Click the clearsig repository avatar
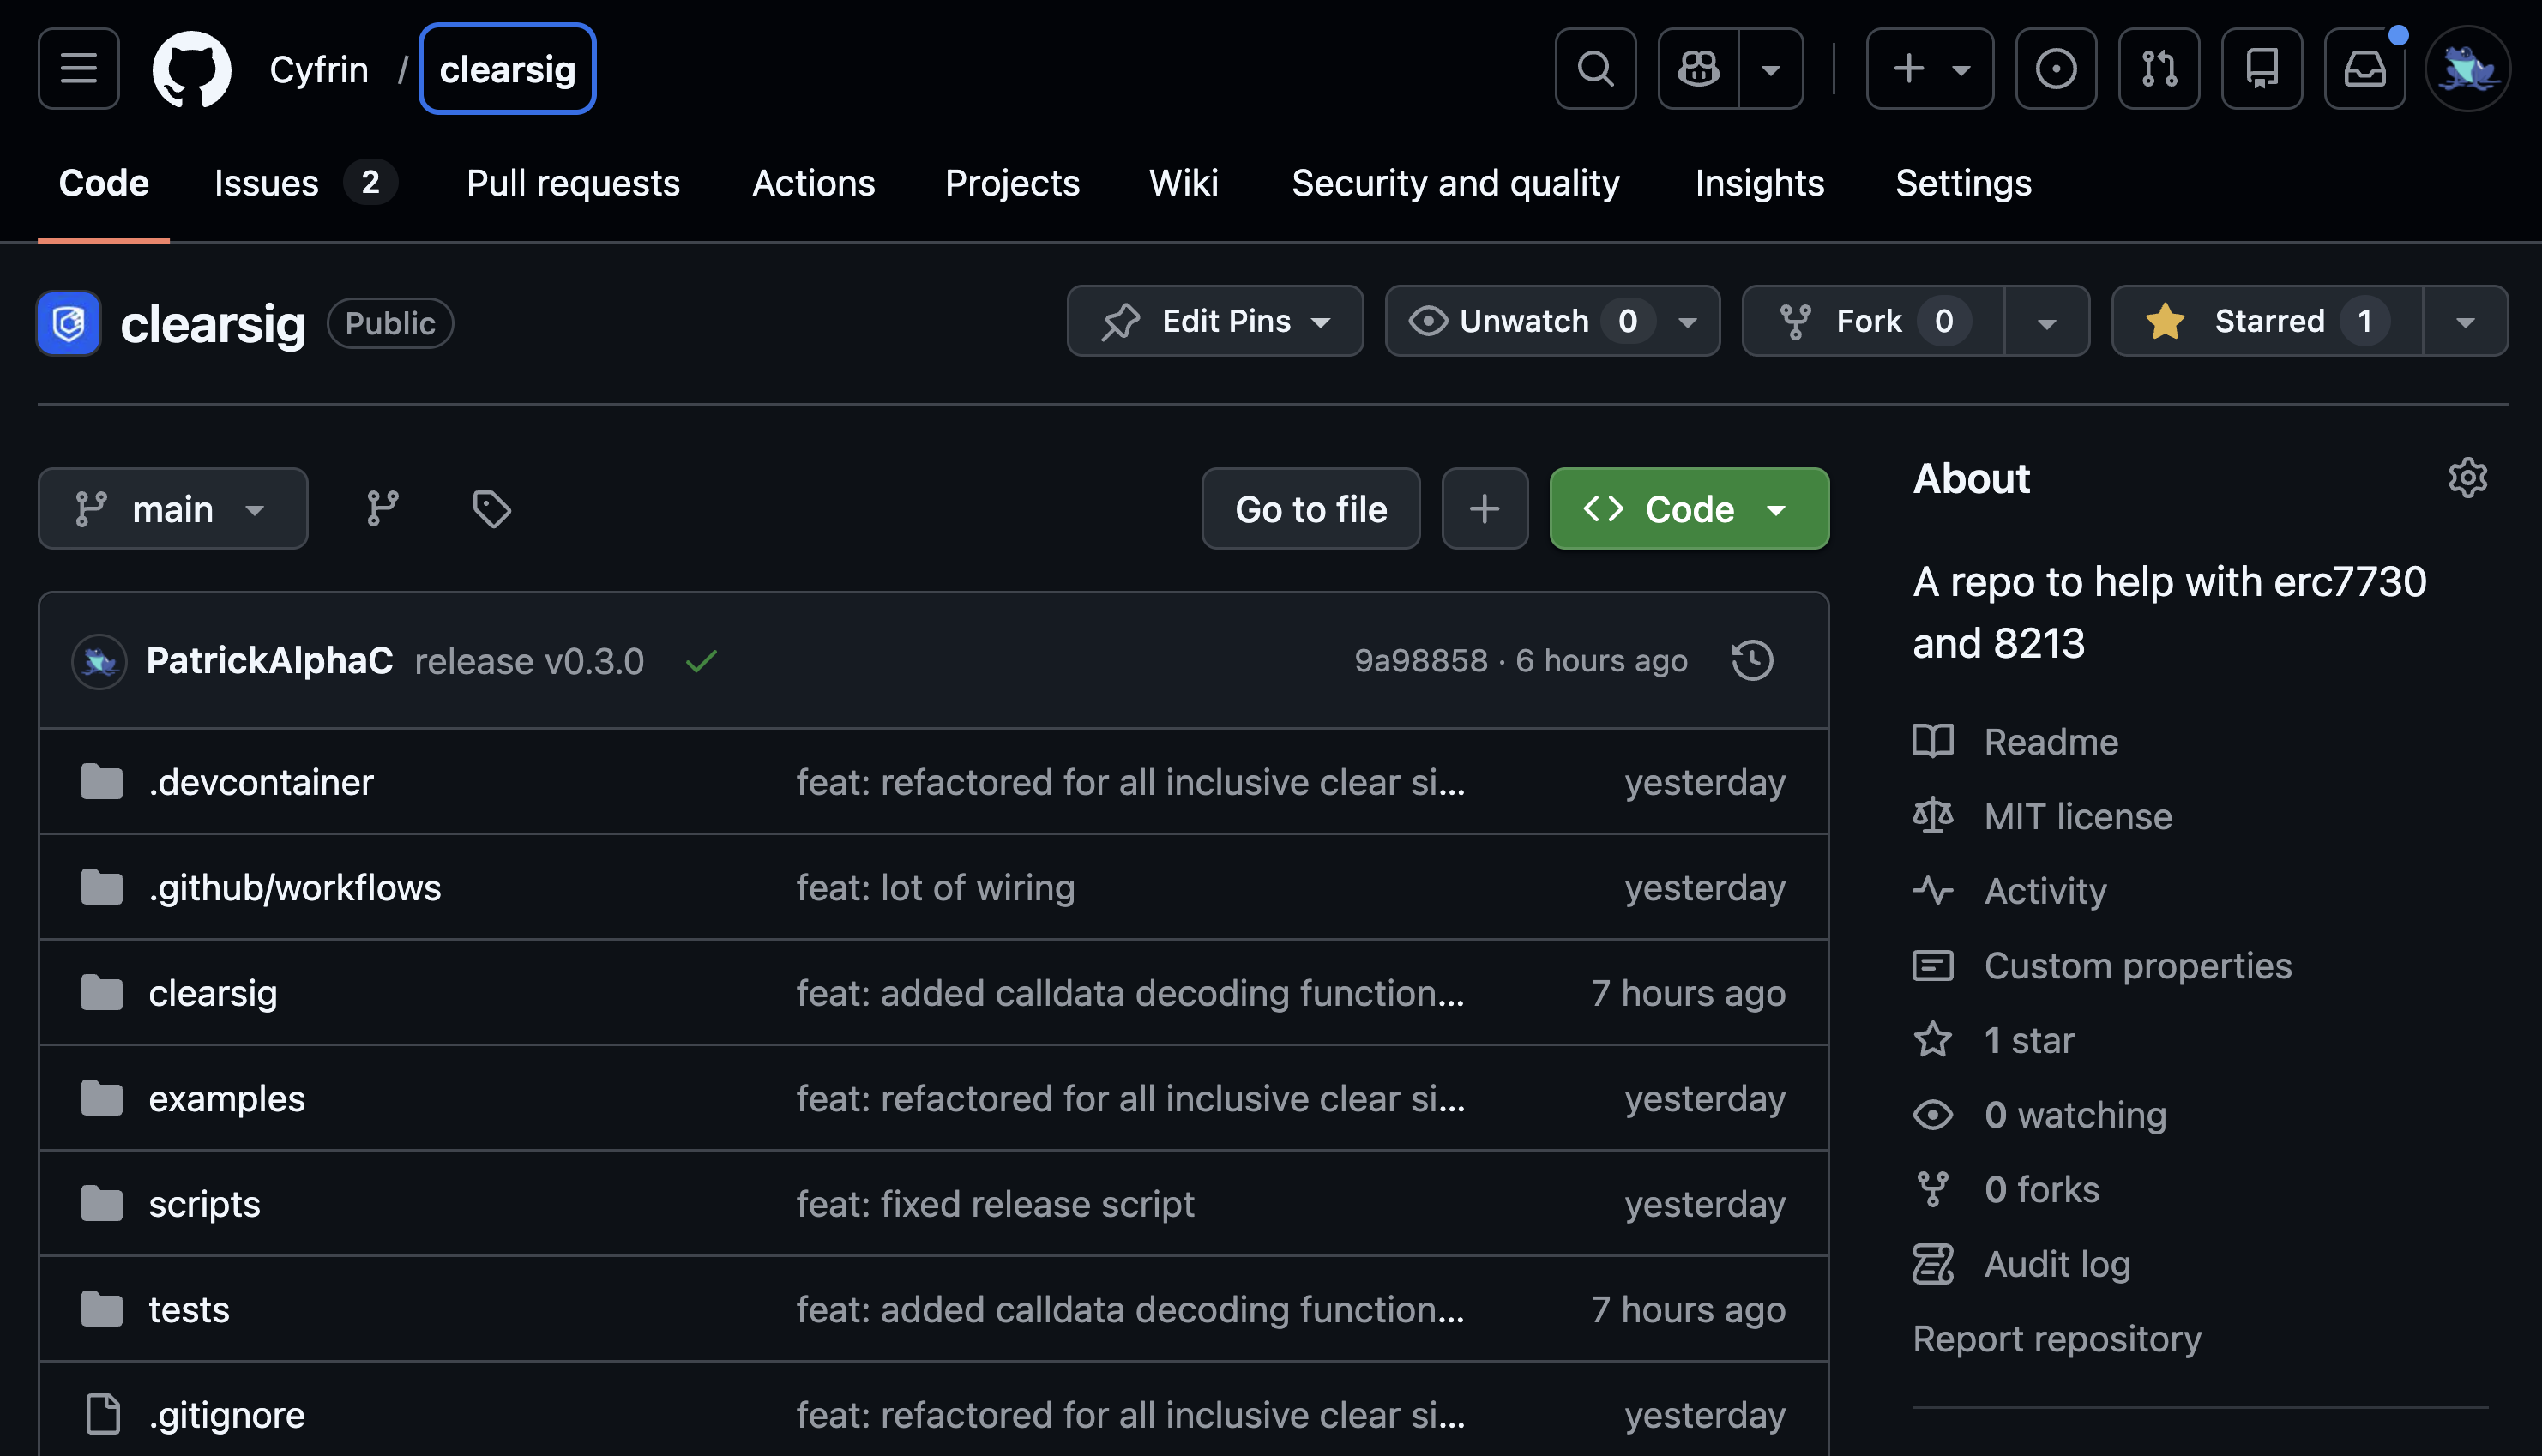2542x1456 pixels. point(69,323)
